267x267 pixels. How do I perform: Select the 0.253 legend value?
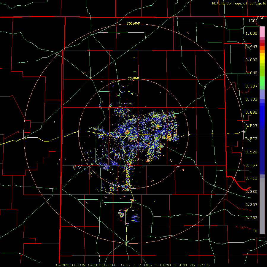pos(251,218)
